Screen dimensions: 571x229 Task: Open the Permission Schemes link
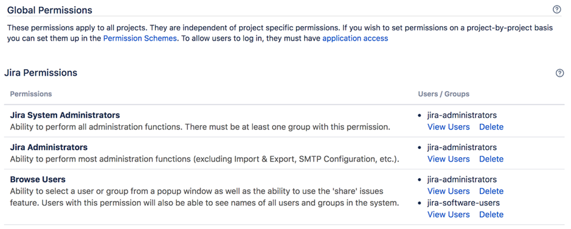coord(140,38)
